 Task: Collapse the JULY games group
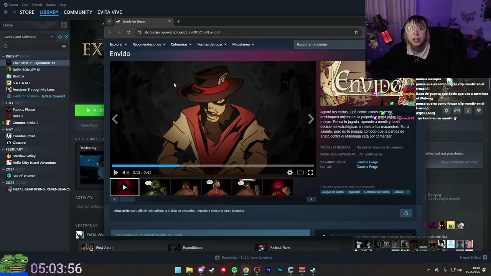point(3,103)
